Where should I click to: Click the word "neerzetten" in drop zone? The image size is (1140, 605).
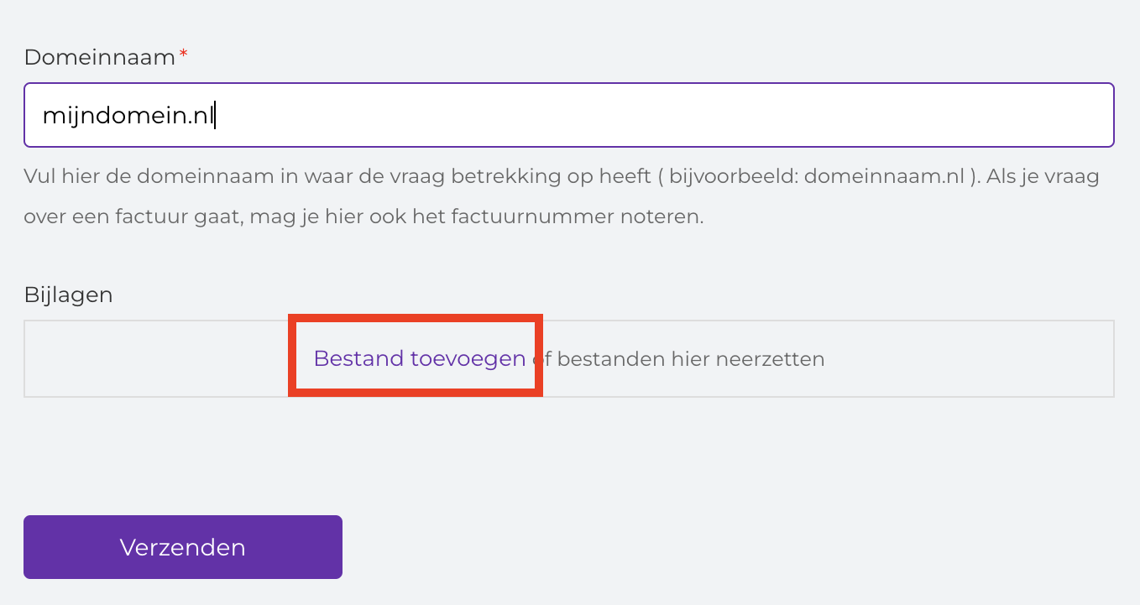coord(772,359)
